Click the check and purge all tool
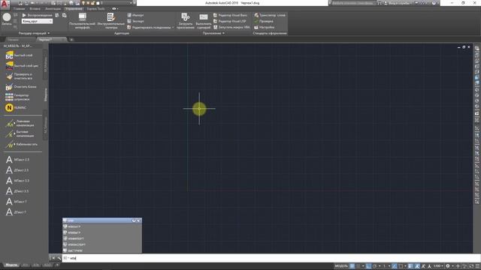Image resolution: width=481 pixels, height=270 pixels. click(x=19, y=76)
